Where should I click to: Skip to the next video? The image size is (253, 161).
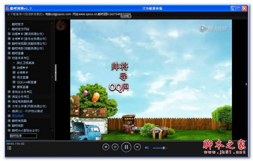point(137,147)
